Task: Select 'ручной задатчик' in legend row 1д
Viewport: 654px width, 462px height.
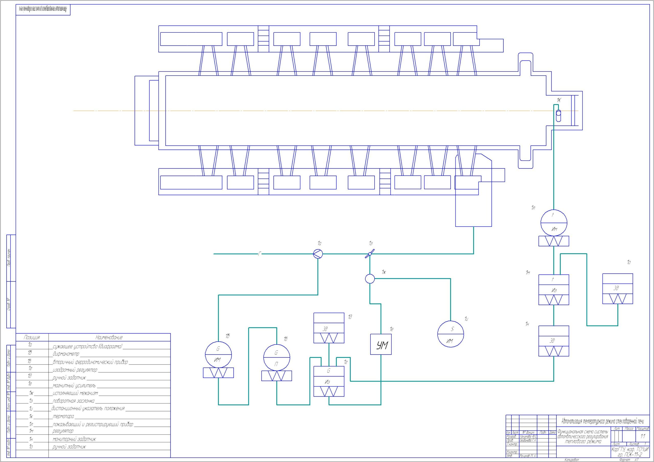Action: point(69,378)
